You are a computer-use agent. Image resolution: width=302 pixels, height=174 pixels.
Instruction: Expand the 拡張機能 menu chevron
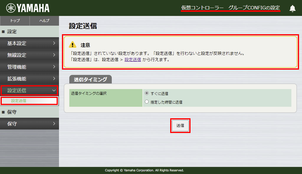(x=54, y=79)
